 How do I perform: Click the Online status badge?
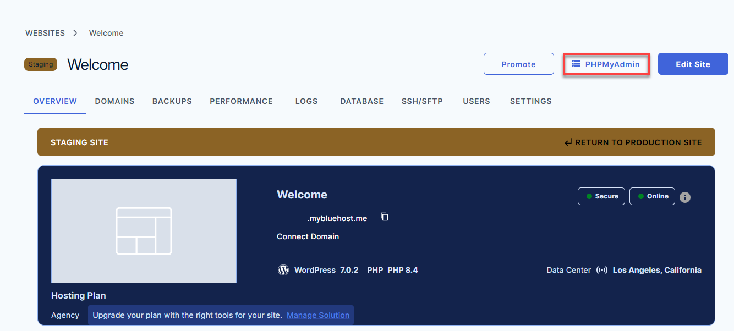pos(652,196)
